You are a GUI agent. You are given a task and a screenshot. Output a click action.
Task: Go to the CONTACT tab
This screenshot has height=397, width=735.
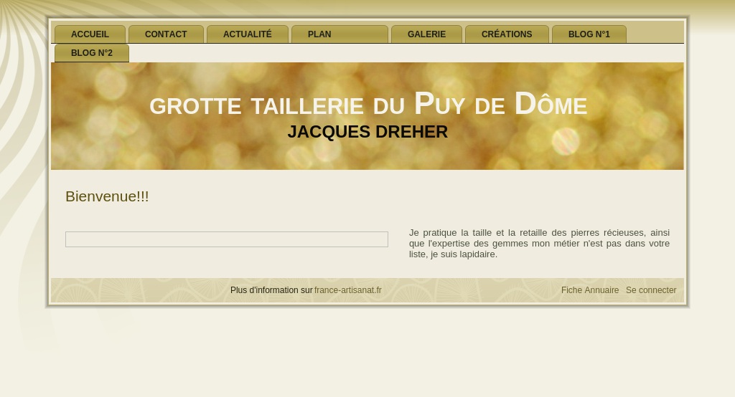tap(166, 34)
